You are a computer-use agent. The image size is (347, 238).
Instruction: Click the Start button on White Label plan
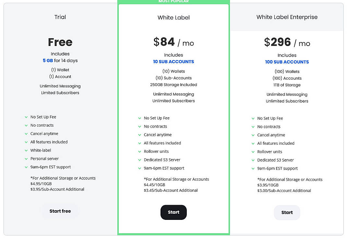click(173, 212)
